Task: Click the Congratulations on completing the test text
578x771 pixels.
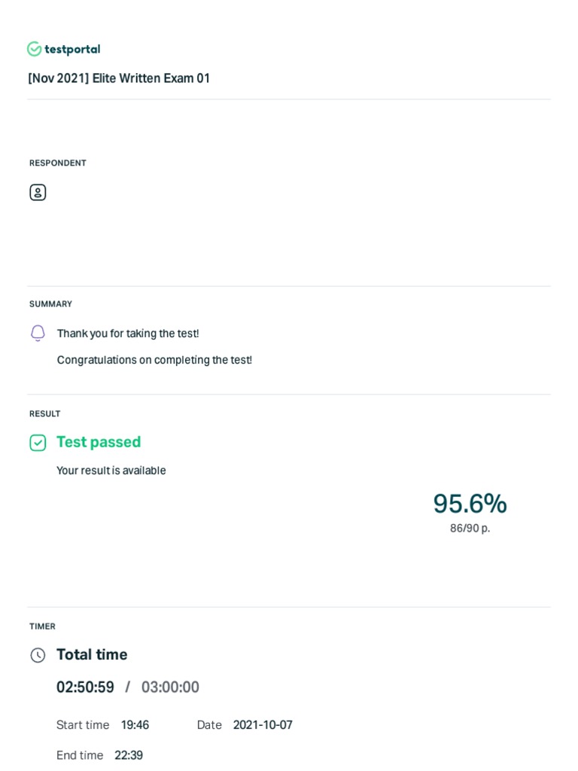Action: coord(154,360)
